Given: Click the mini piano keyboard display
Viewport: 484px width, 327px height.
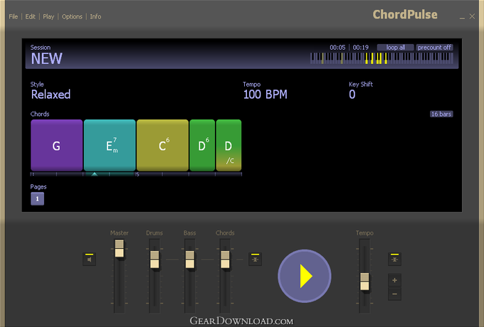Looking at the screenshot, I should [x=382, y=58].
